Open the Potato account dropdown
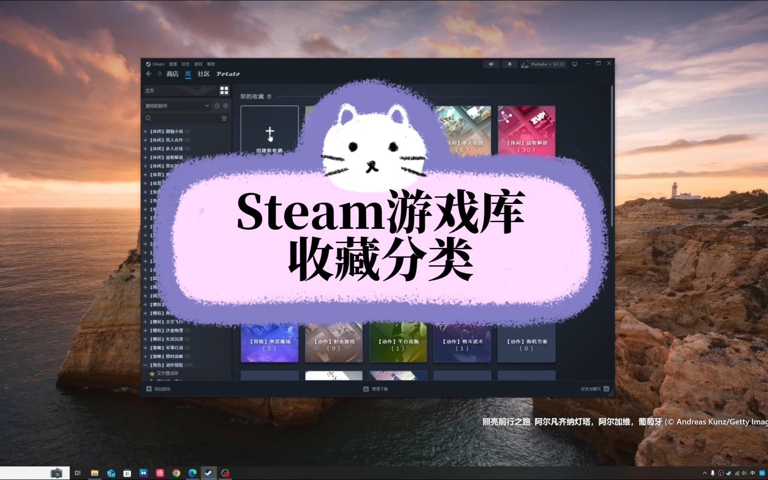 point(543,64)
